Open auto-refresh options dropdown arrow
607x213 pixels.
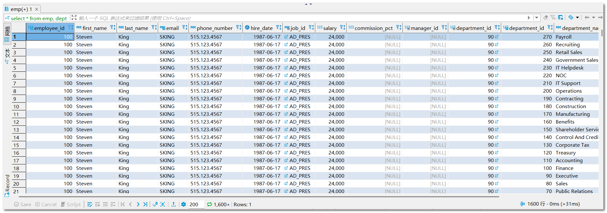point(577,17)
